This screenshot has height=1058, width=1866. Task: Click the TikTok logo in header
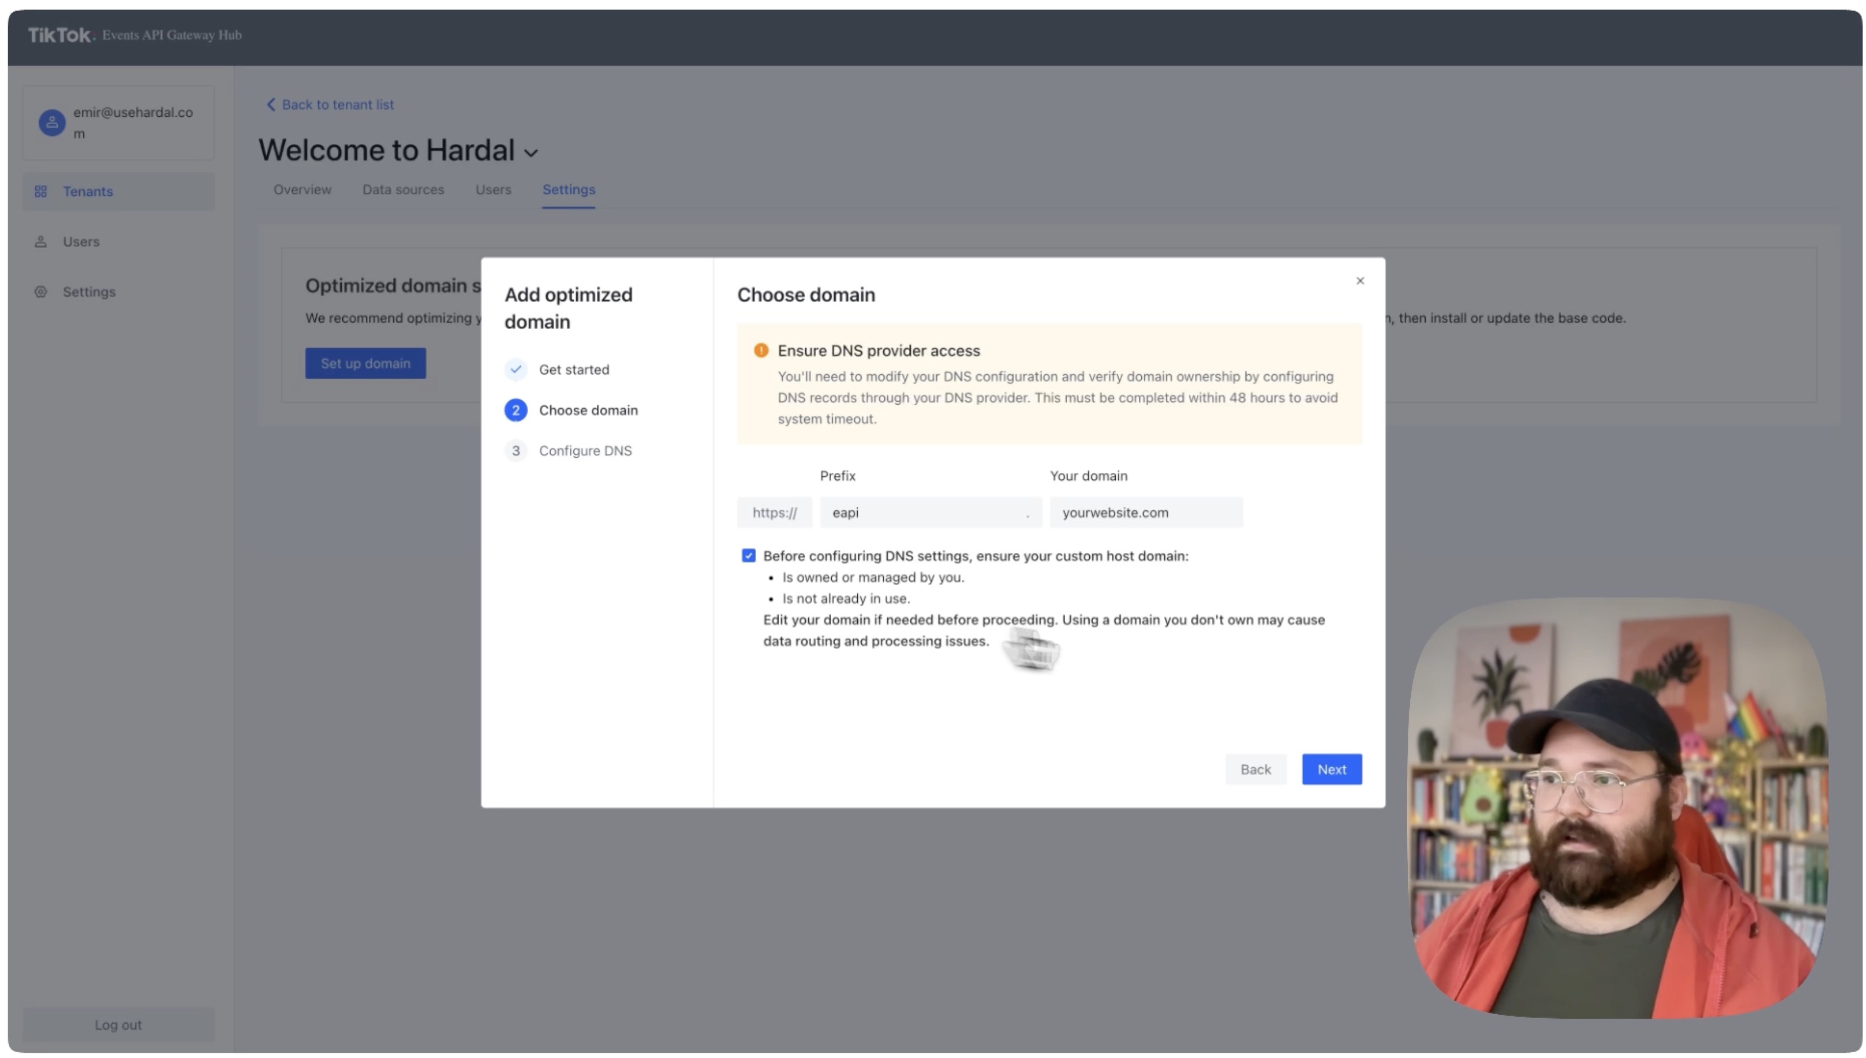coord(60,35)
